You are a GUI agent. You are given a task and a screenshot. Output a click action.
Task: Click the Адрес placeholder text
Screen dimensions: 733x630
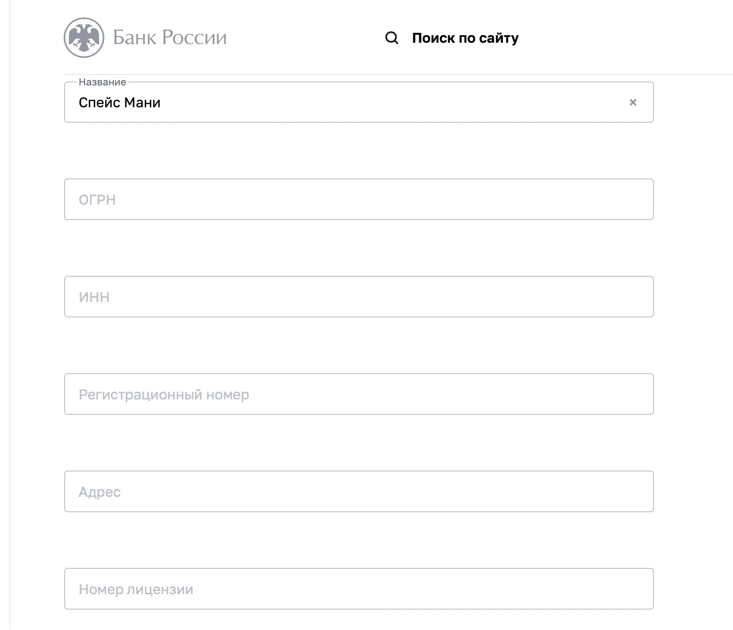pyautogui.click(x=100, y=492)
